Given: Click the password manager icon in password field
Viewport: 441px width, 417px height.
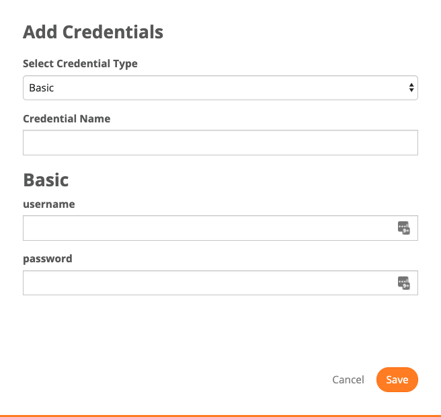Looking at the screenshot, I should 403,282.
